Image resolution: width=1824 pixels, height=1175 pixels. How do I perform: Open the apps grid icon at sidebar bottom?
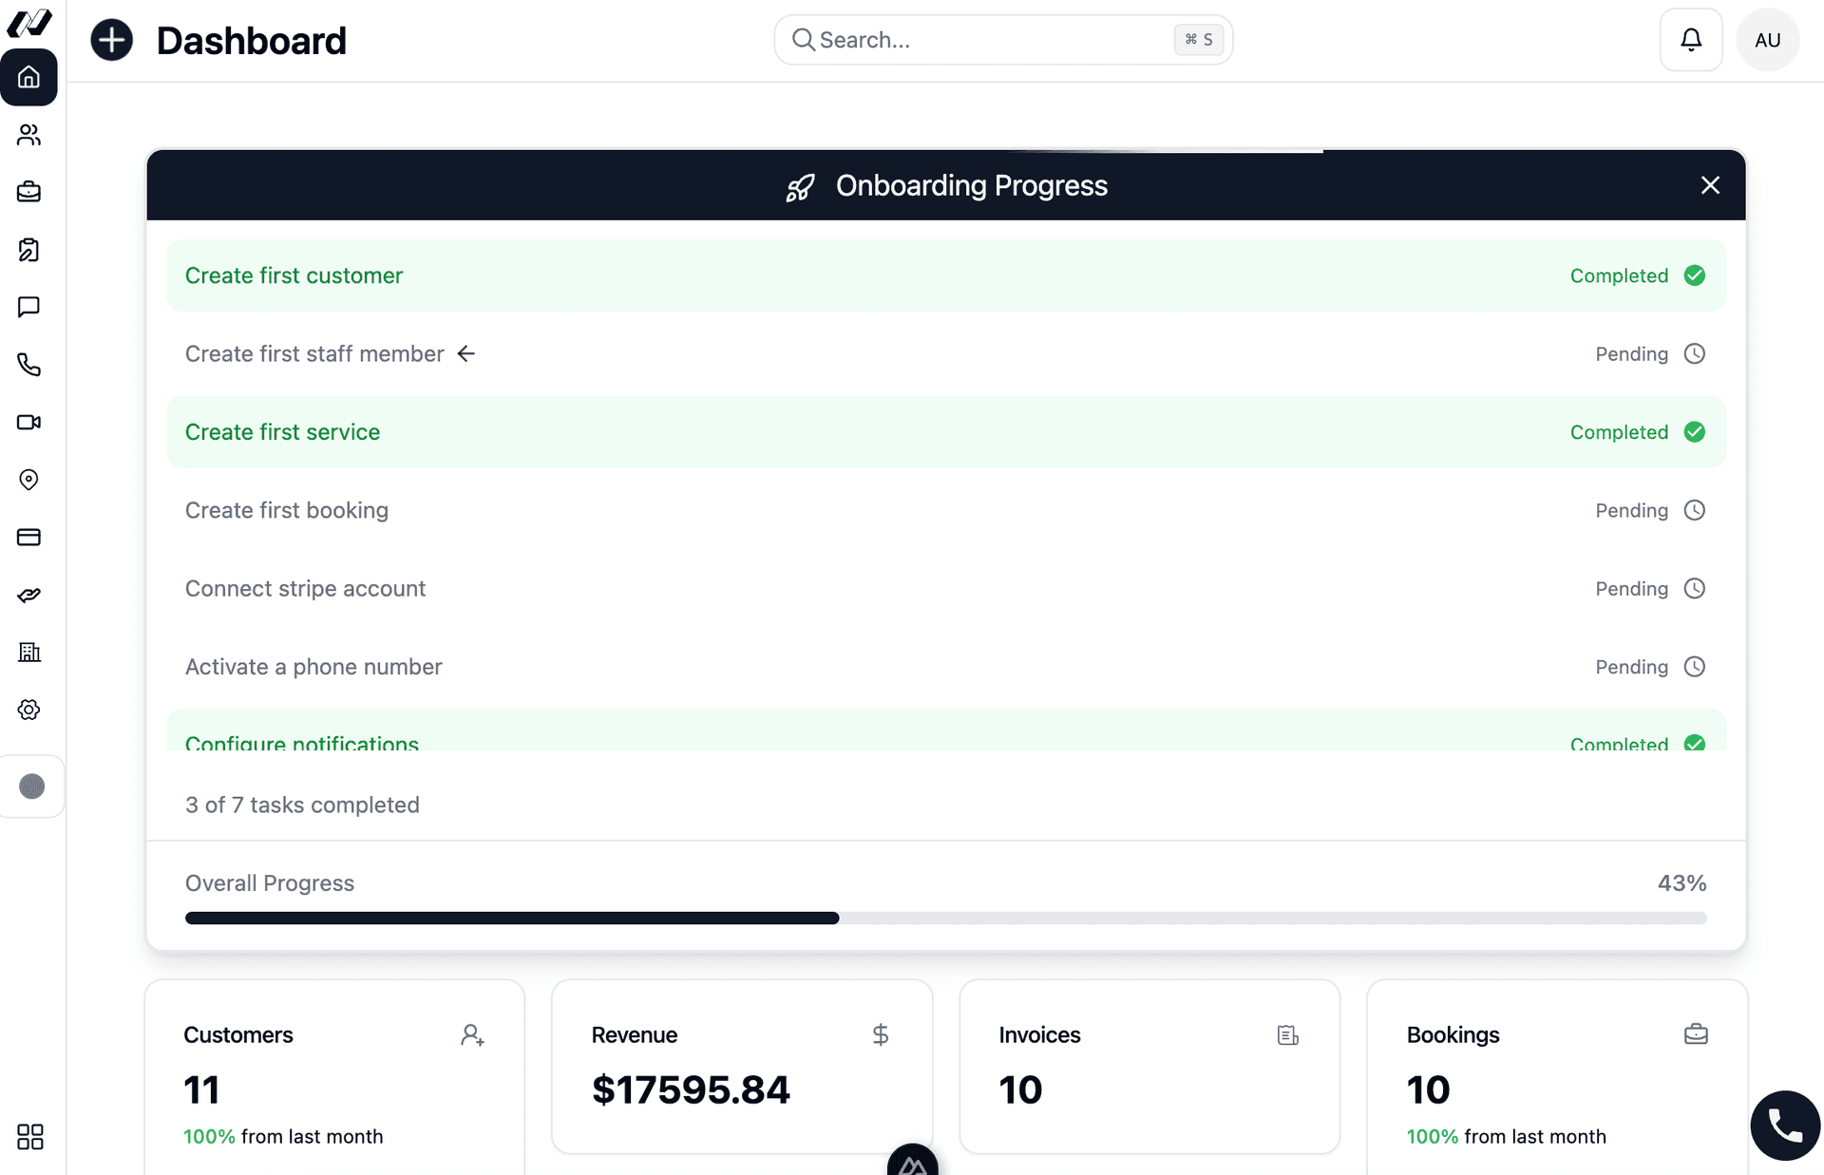point(29,1137)
